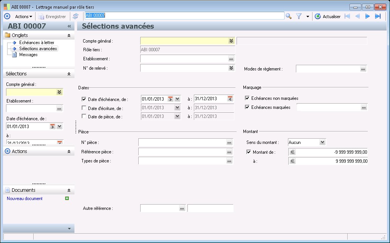Click end date calendar icon 31/12/2013
The image size is (390, 243).
coord(230,99)
